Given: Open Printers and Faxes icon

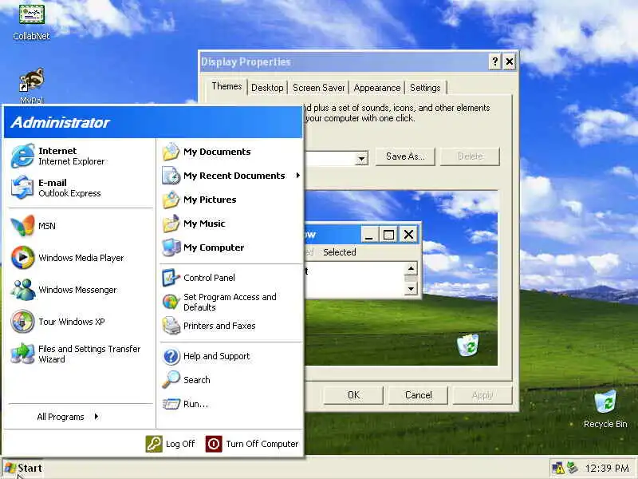Looking at the screenshot, I should point(171,326).
